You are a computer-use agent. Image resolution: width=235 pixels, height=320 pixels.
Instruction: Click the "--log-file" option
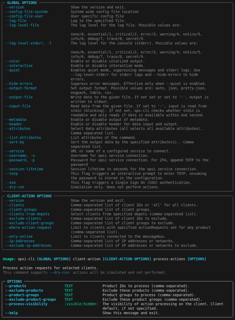click(16, 21)
